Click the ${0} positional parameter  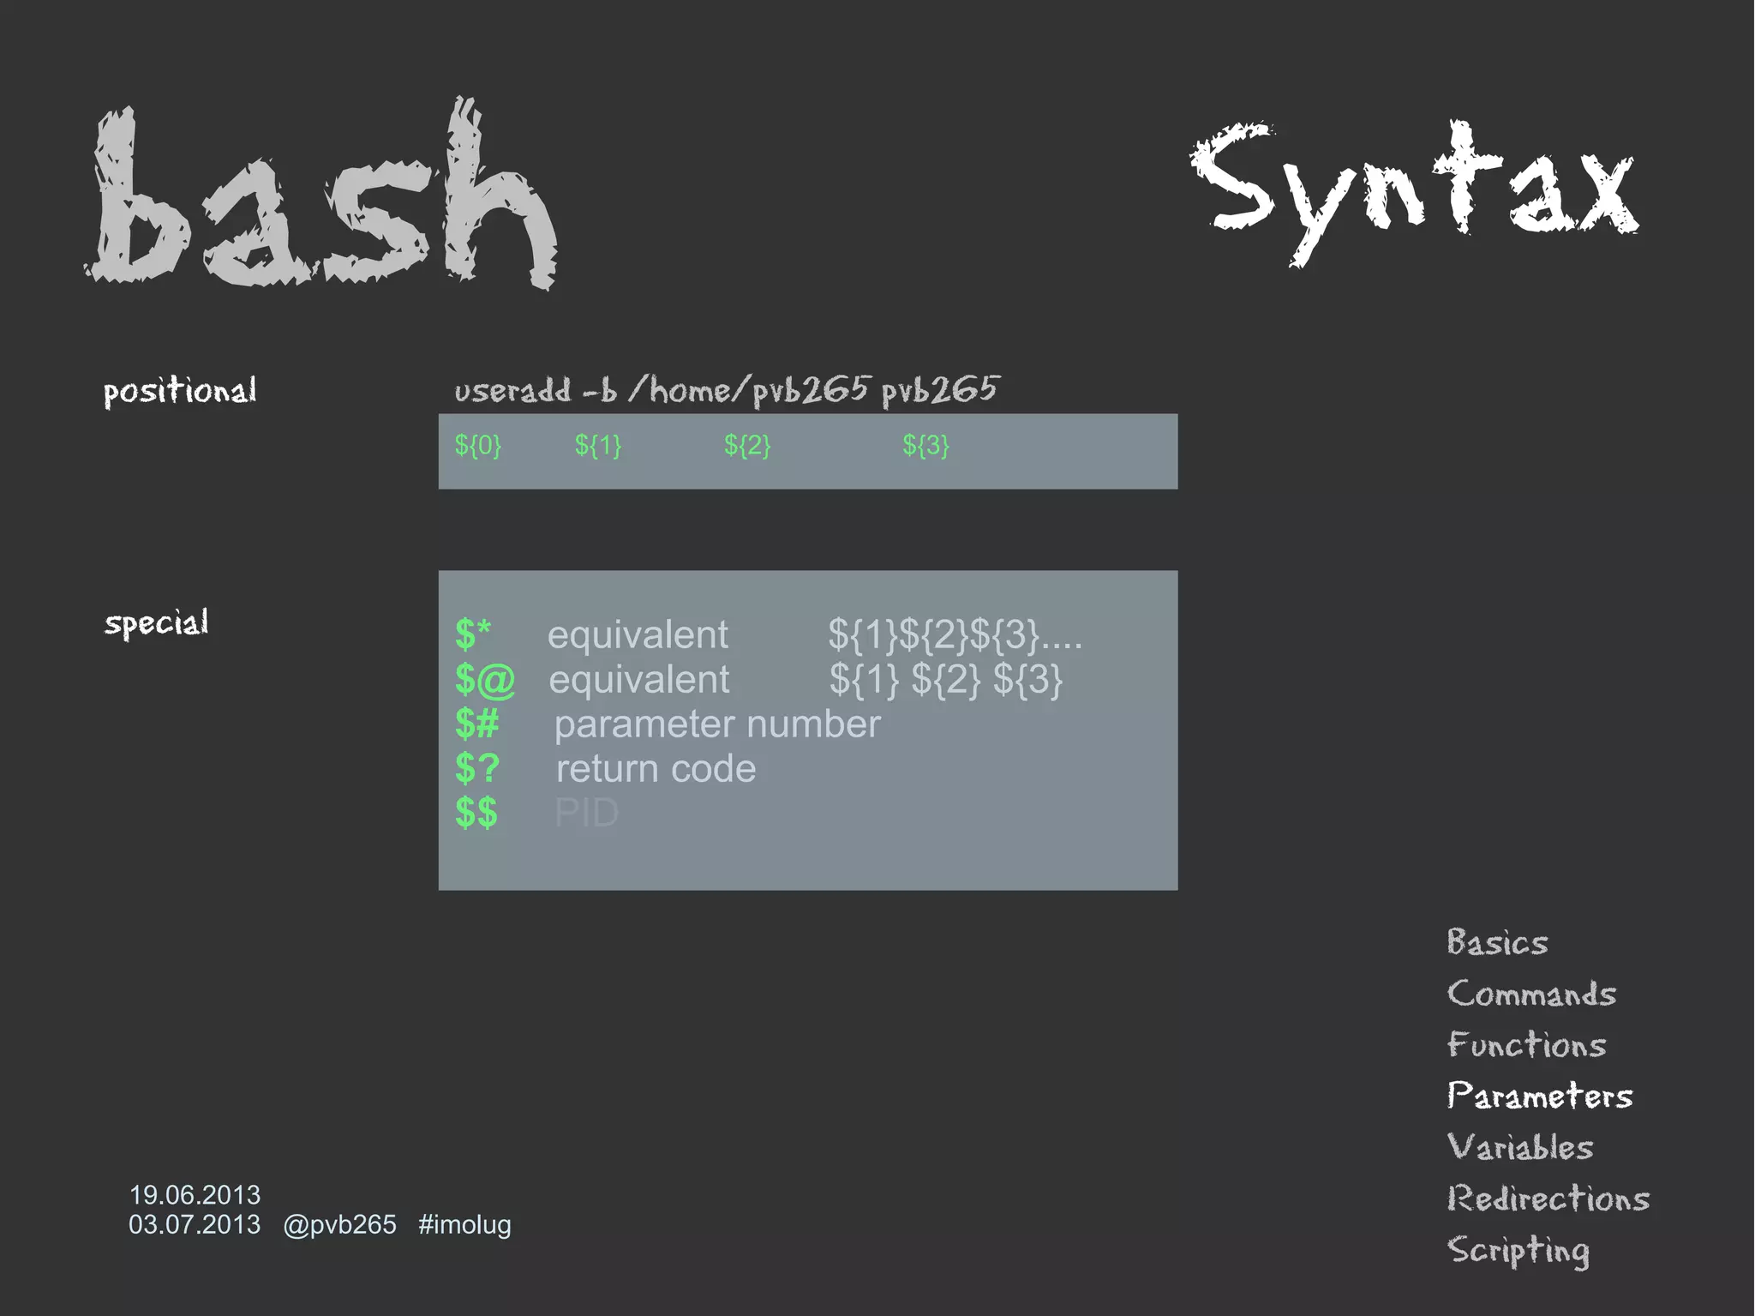[478, 445]
